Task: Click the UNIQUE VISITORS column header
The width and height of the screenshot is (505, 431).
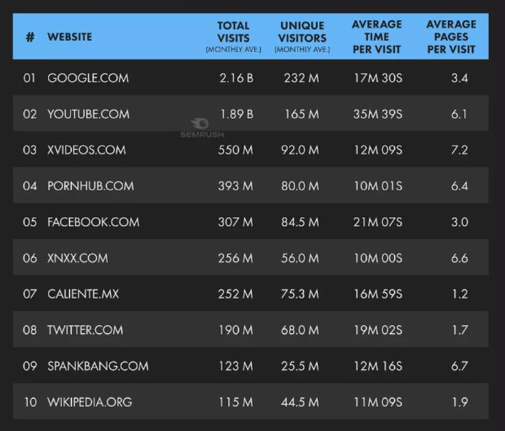Action: click(x=302, y=36)
